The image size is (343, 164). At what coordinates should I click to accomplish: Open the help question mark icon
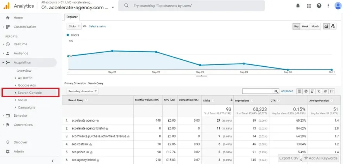[x=319, y=6]
